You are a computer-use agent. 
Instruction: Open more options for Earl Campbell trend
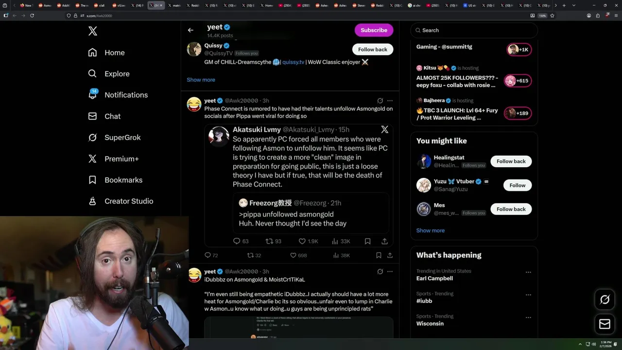528,272
